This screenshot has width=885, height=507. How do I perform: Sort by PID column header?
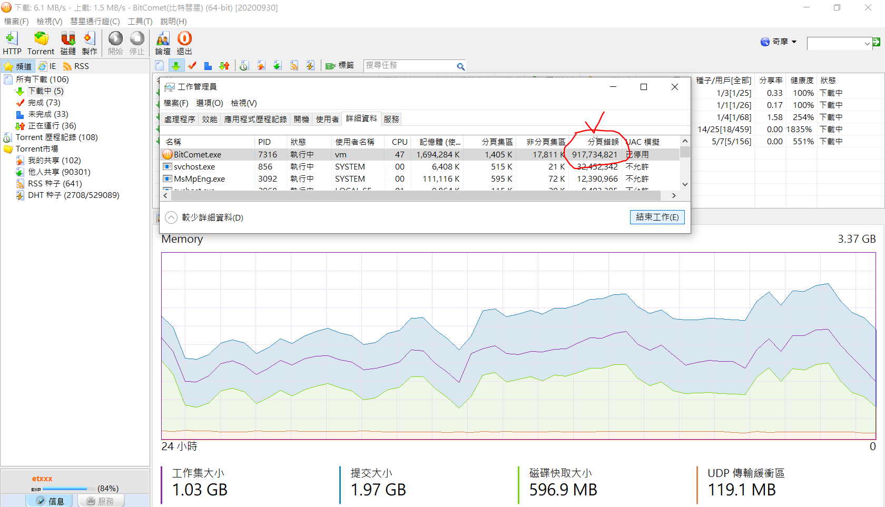(x=271, y=142)
